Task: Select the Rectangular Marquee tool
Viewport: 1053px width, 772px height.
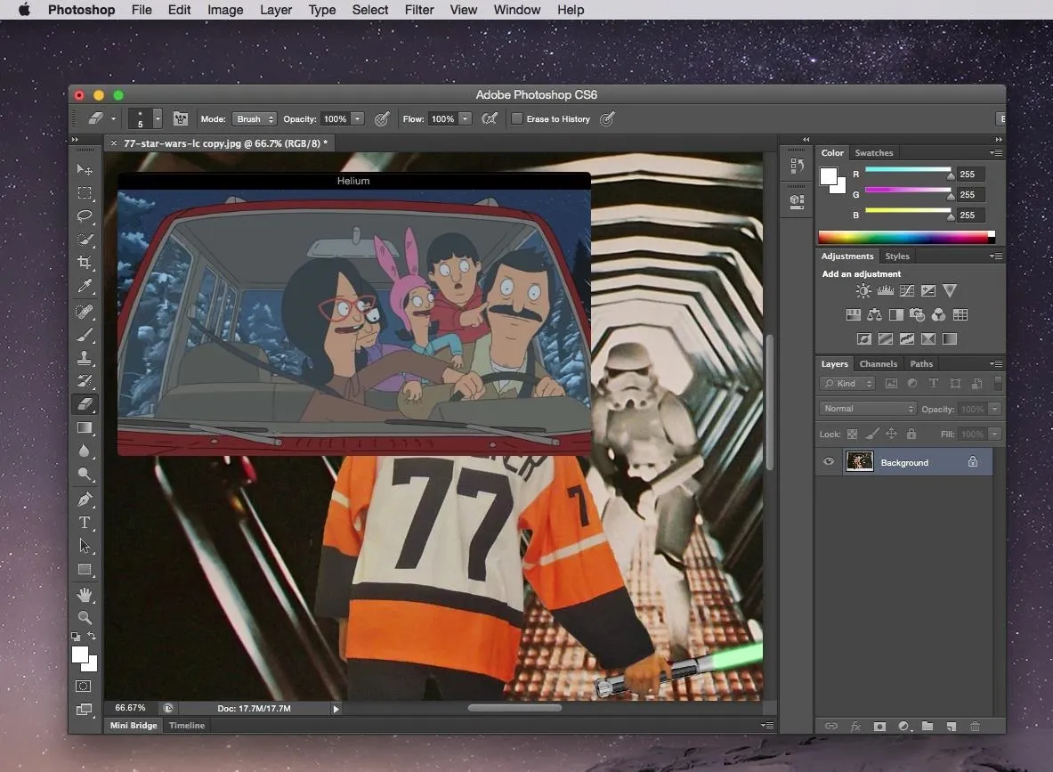Action: [x=85, y=193]
